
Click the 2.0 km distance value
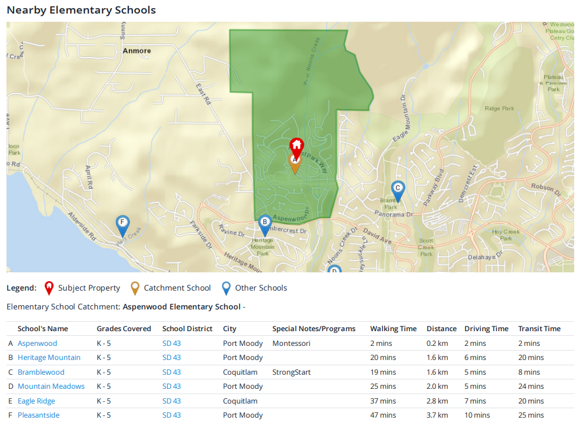437,386
